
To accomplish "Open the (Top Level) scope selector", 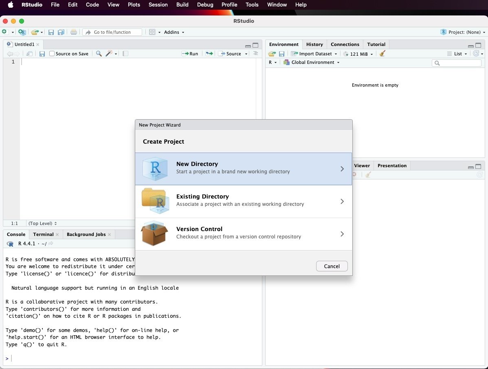I will click(x=43, y=223).
